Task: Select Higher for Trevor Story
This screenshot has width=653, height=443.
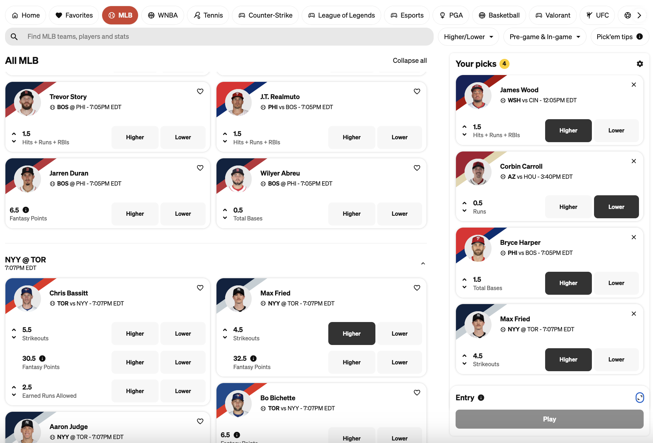Action: pos(135,137)
